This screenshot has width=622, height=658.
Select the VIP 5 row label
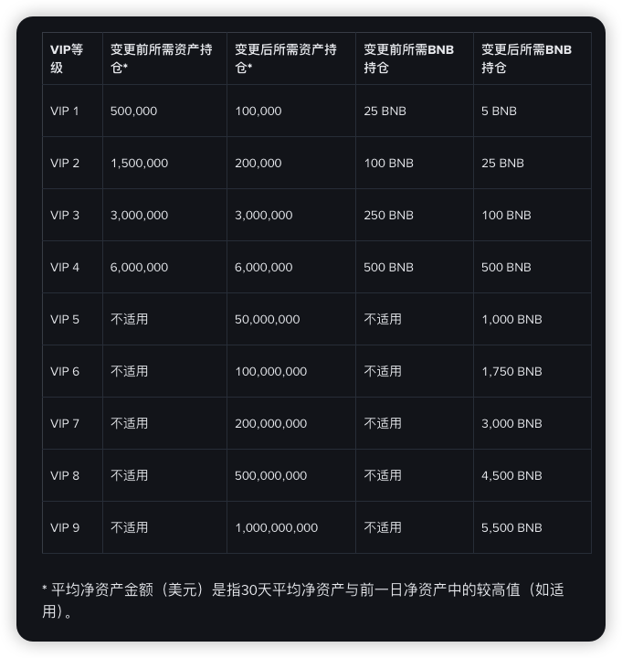(65, 320)
